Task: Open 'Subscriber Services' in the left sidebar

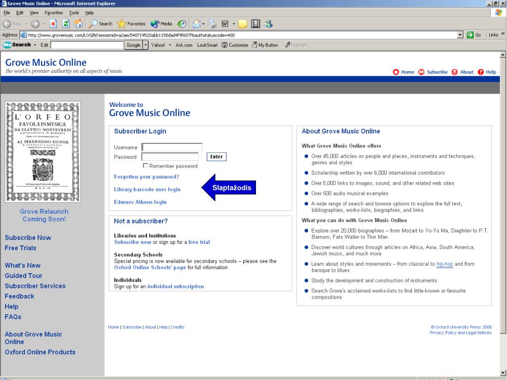Action: [x=35, y=286]
